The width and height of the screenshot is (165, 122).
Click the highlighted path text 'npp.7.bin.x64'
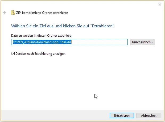click(x=62, y=42)
